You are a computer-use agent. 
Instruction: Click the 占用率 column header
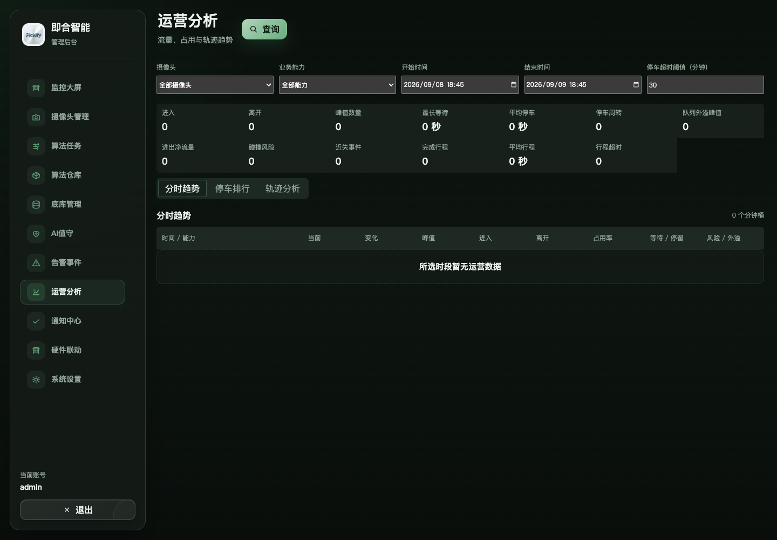click(603, 238)
